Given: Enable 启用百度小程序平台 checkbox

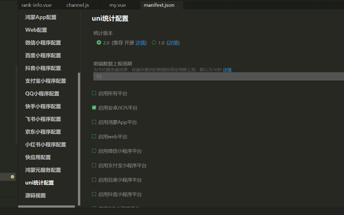Looking at the screenshot, I should tap(94, 180).
